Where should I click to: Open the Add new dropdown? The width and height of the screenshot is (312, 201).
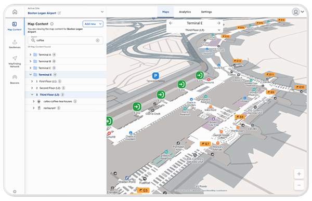coord(93,24)
